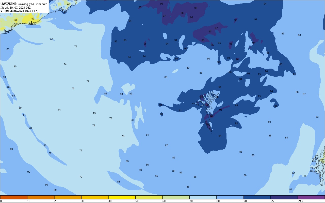Click the 0–10 dark orange legend swatch
The width and height of the screenshot is (325, 203).
coord(14,197)
